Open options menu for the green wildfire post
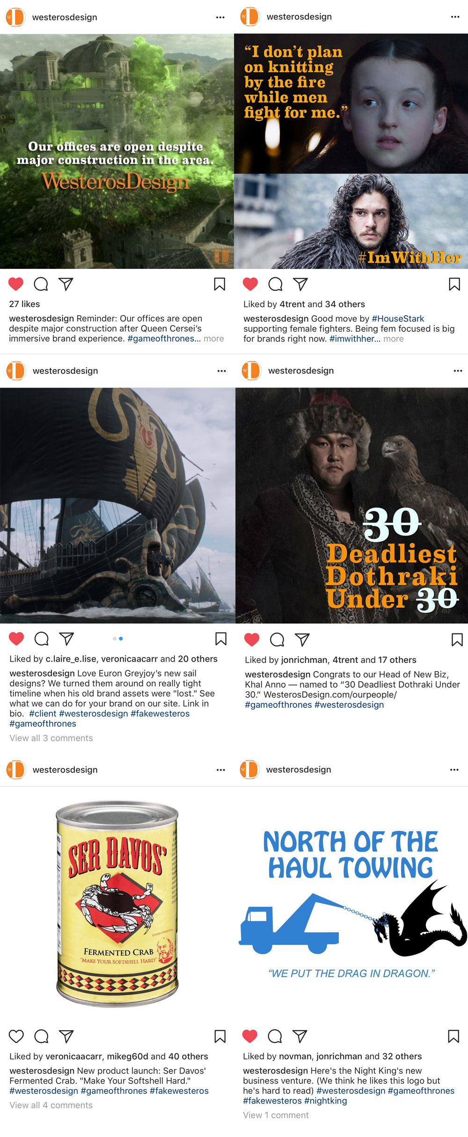This screenshot has width=468, height=1137. [220, 17]
